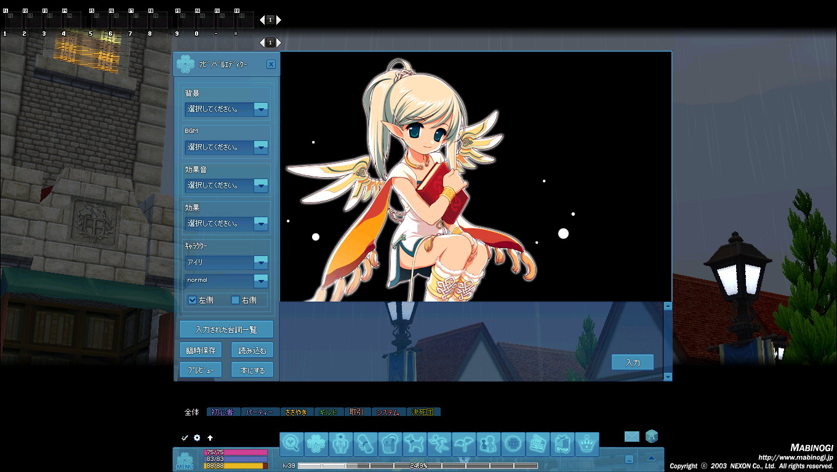837x472 pixels.
Task: Open the two-people friends icon
Action: 489,444
